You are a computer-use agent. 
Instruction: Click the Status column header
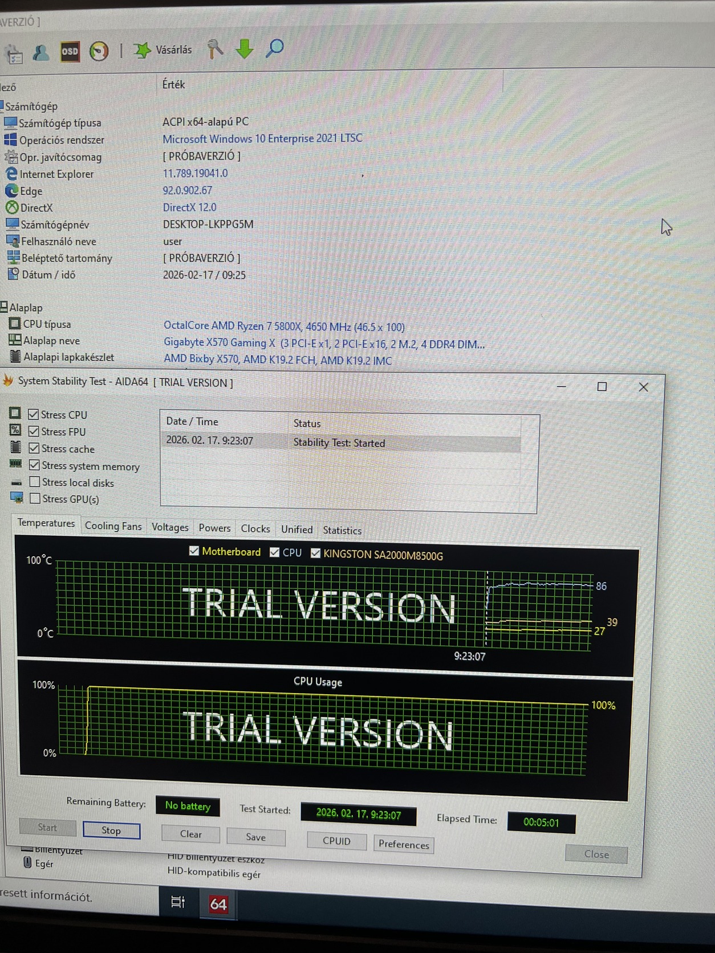[307, 423]
